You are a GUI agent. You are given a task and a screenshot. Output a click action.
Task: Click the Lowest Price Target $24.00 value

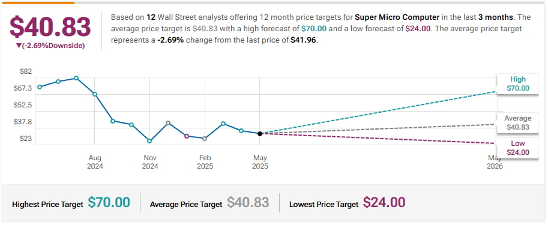[384, 202]
